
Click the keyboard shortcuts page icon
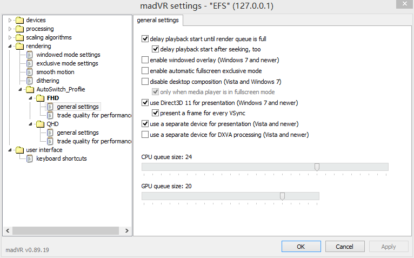tap(30, 159)
